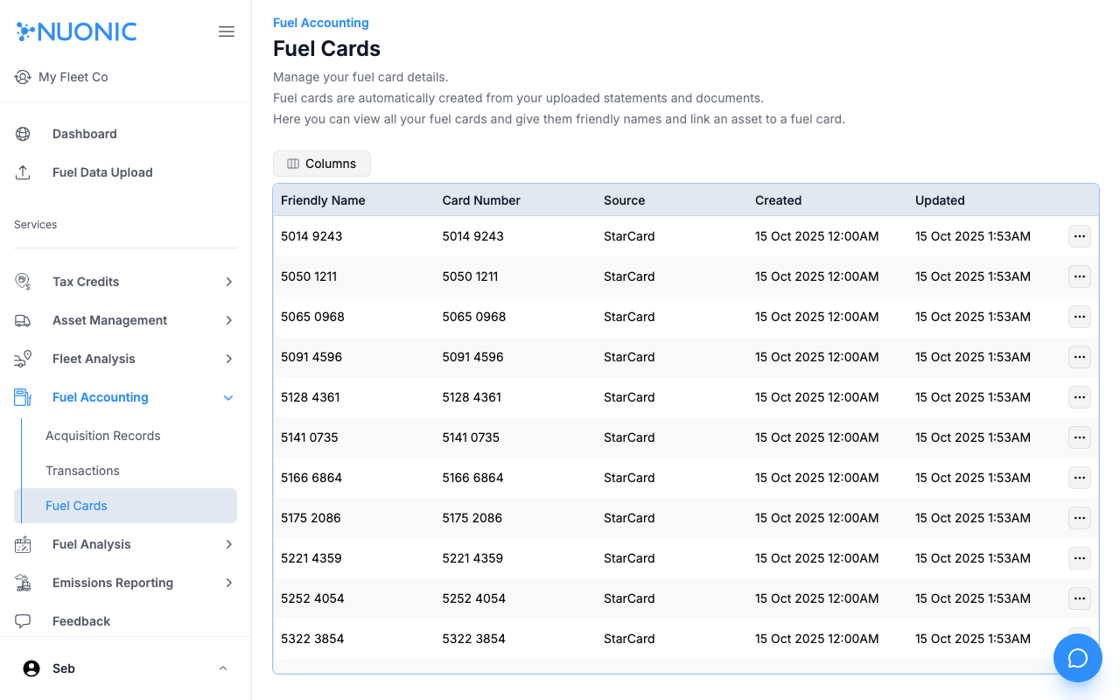Click friendly name cell 5091 4596
This screenshot has width=1120, height=700.
tap(311, 357)
